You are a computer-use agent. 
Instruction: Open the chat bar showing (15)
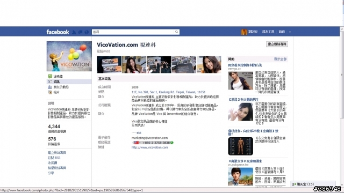(313, 184)
